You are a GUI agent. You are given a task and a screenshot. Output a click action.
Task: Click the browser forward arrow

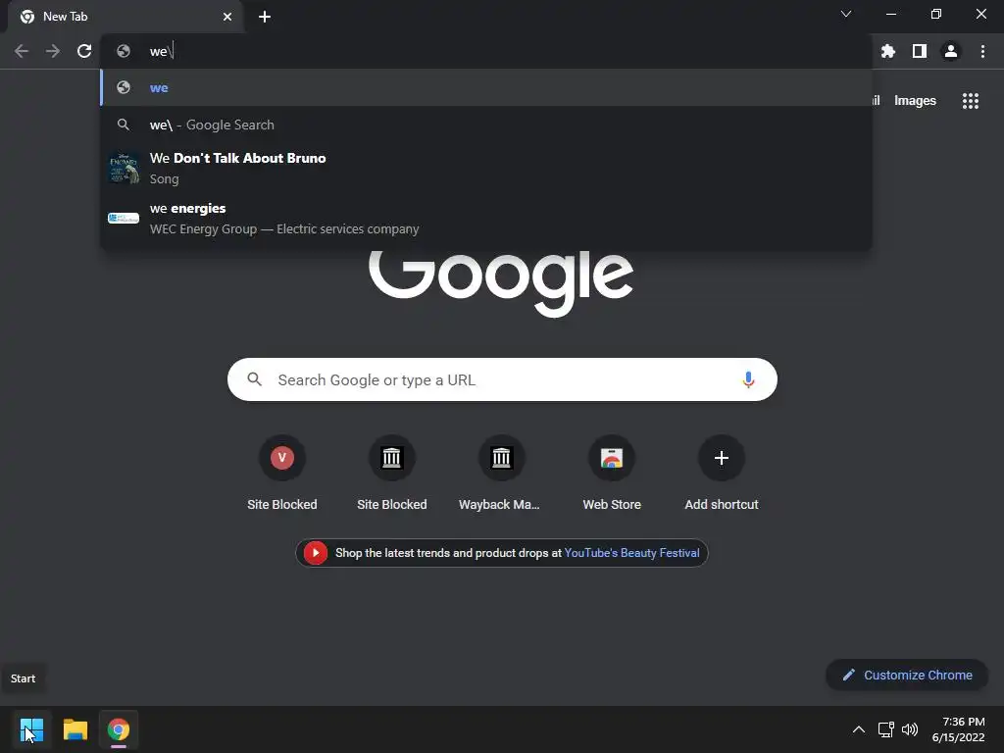[53, 51]
